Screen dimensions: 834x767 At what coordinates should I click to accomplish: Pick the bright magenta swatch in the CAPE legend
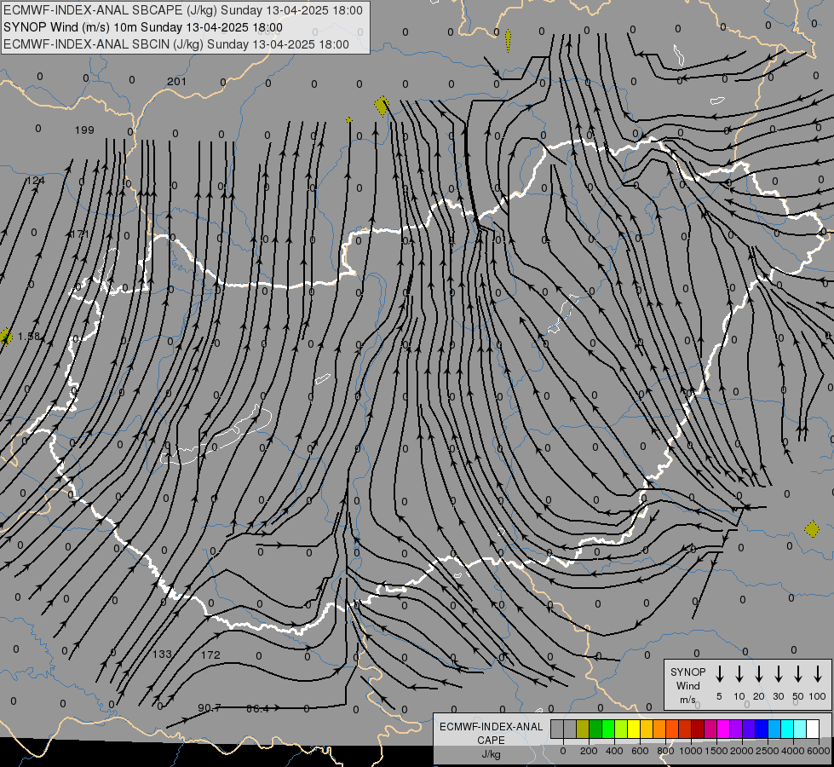[x=723, y=729]
